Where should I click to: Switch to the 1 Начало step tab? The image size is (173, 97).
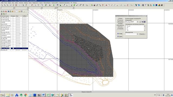tap(120, 18)
